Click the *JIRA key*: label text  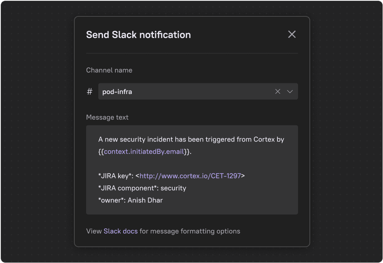pos(116,176)
